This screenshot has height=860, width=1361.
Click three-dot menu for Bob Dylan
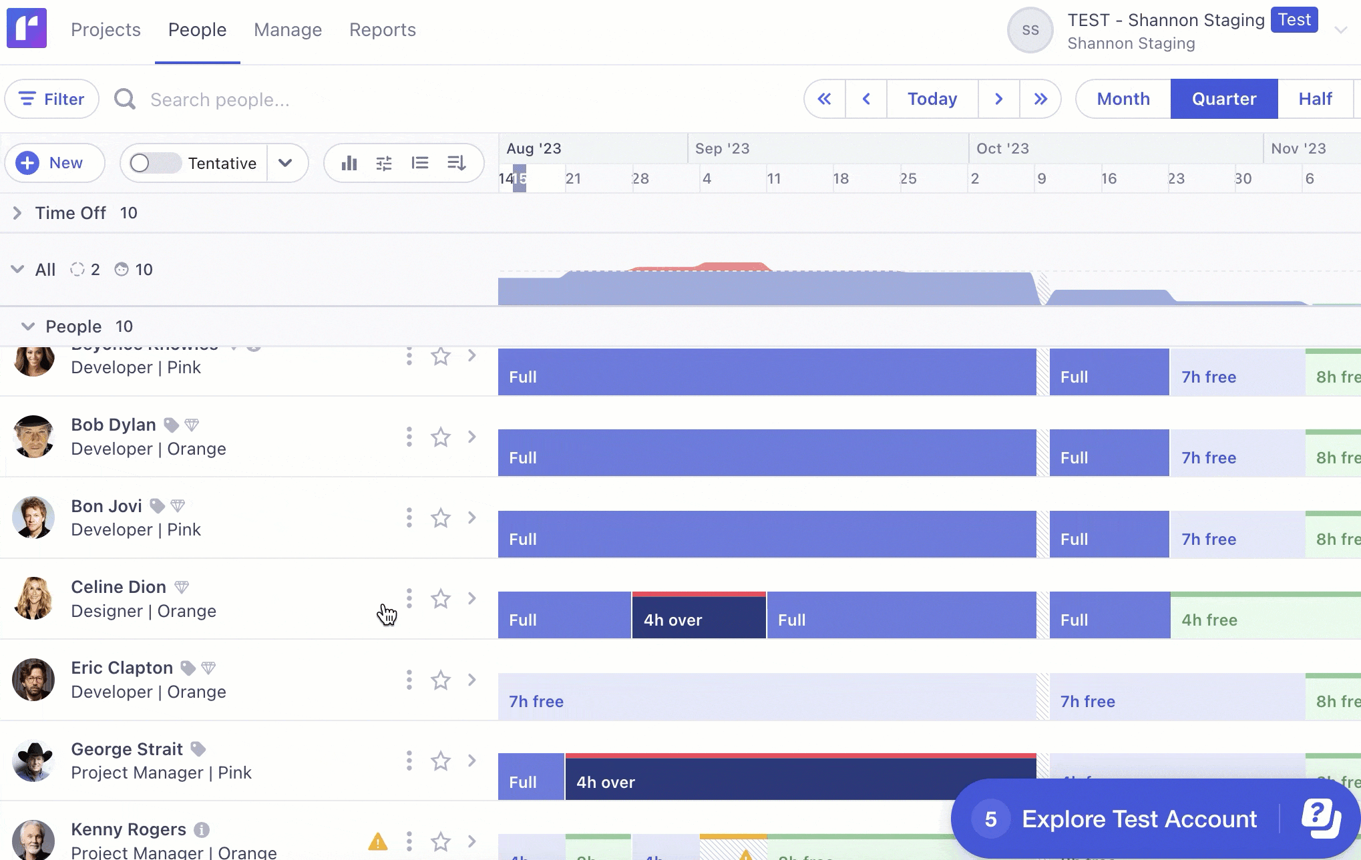(409, 437)
